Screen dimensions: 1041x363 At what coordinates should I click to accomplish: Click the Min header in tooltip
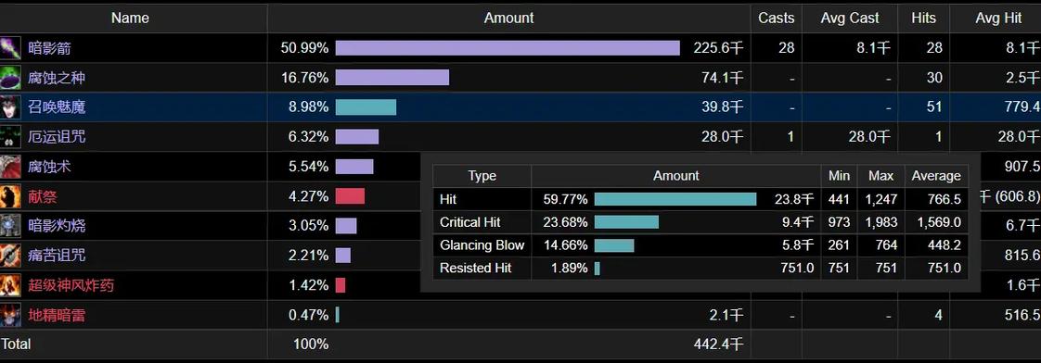839,176
